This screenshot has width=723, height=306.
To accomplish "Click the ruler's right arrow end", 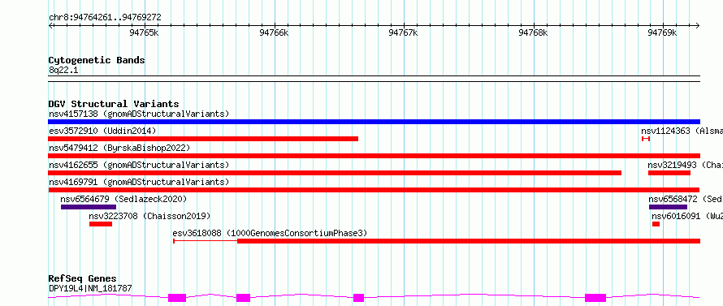I will (698, 25).
